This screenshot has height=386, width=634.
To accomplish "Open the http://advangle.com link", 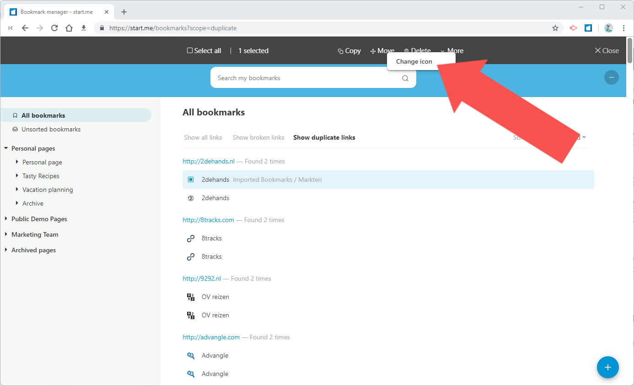I will [x=211, y=337].
